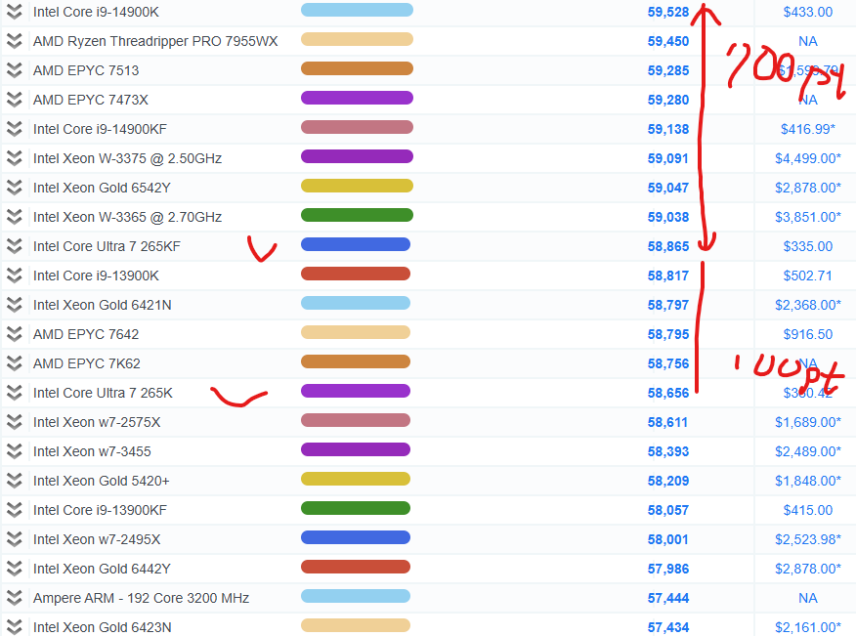Click the AMD EPYC 7513 name

click(x=86, y=70)
